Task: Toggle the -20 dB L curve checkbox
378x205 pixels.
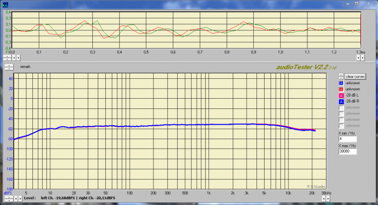Action: pyautogui.click(x=341, y=95)
